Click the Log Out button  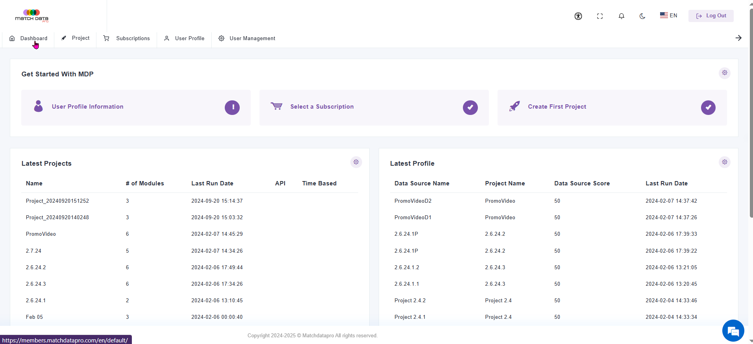[x=711, y=16]
